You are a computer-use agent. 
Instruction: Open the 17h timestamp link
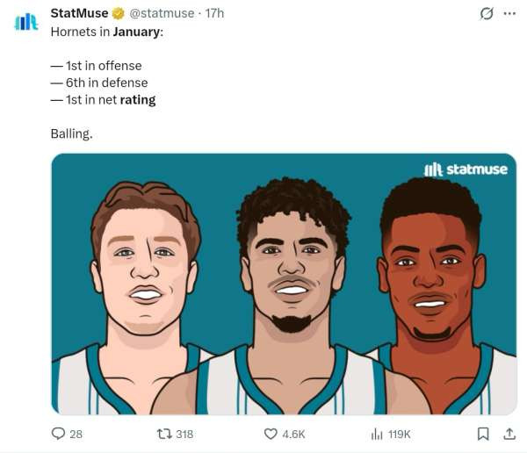pyautogui.click(x=214, y=13)
